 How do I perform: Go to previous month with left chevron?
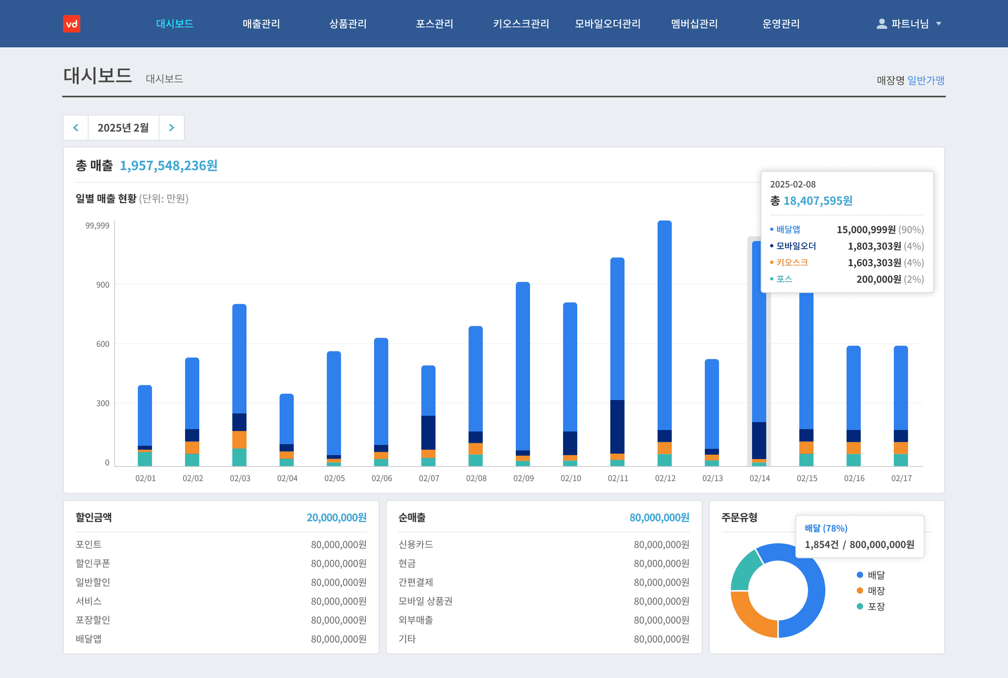click(x=76, y=128)
